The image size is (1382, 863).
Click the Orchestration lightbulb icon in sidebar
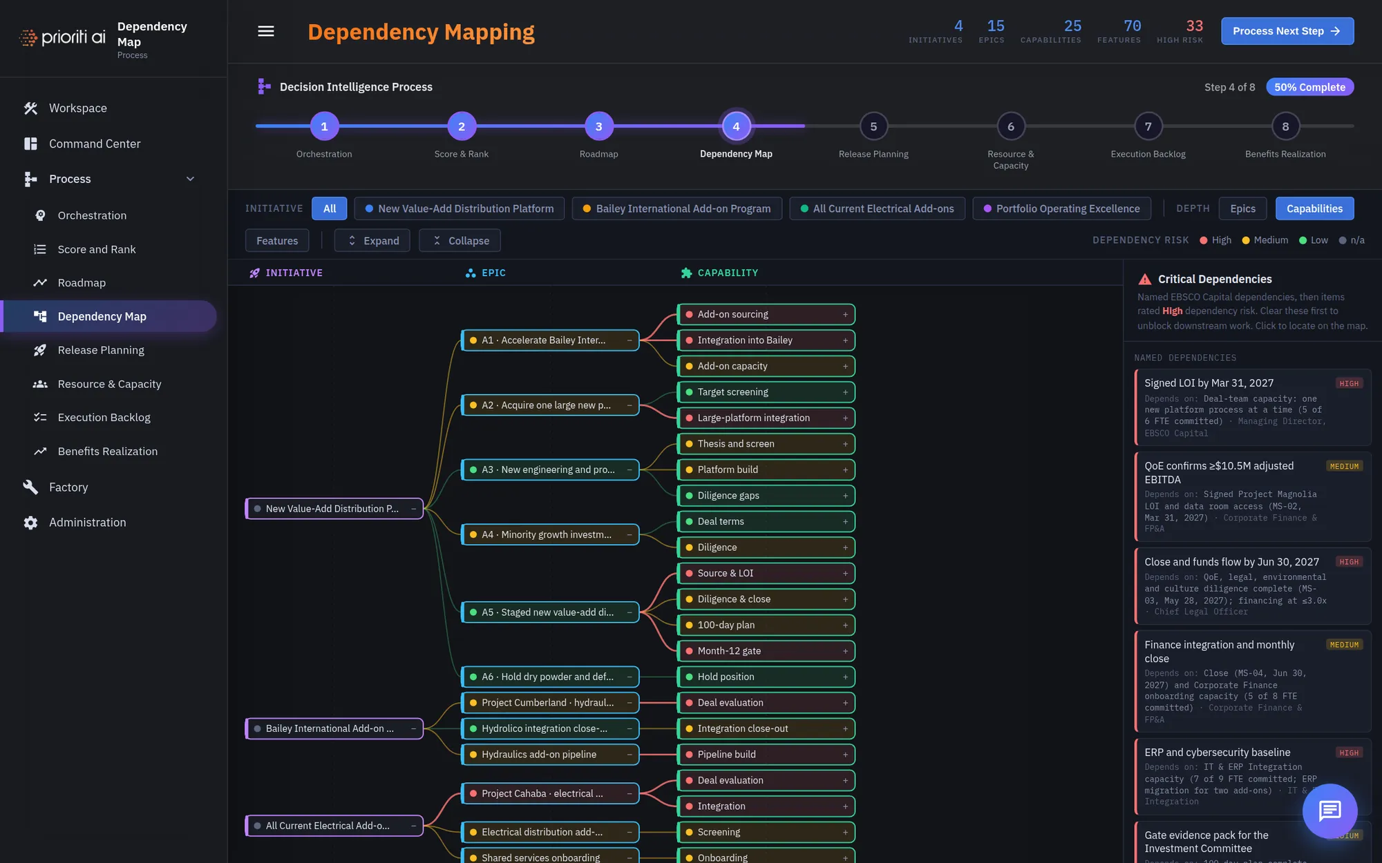tap(40, 215)
